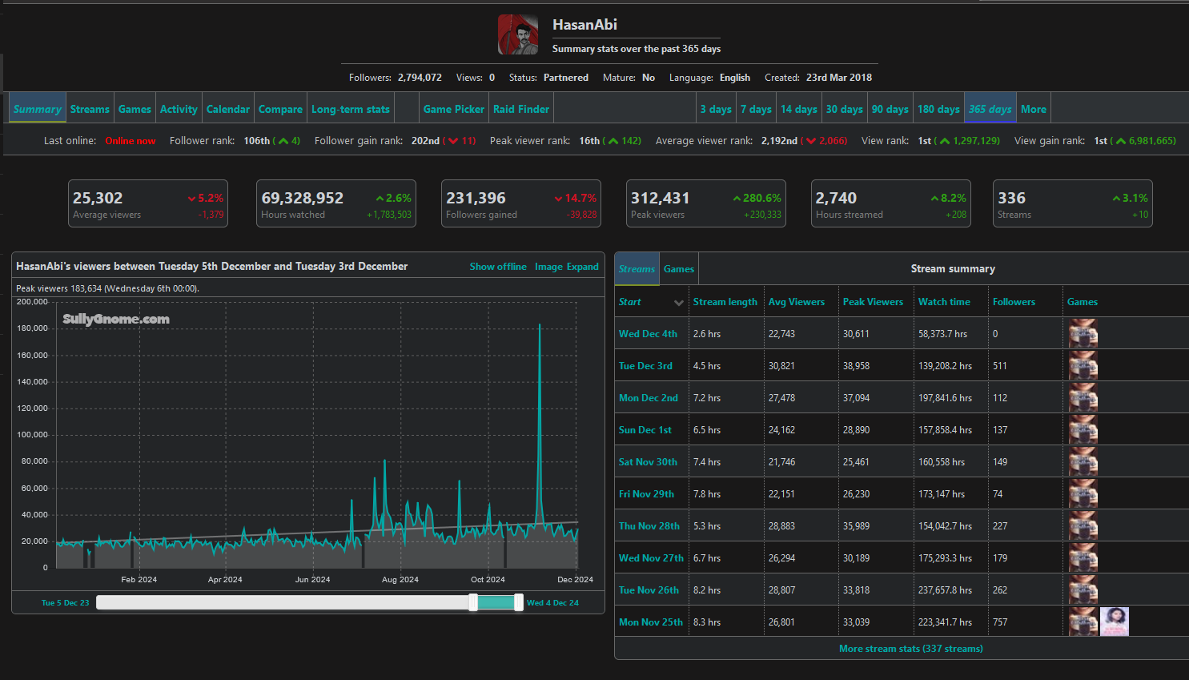This screenshot has width=1189, height=680.
Task: Open the Raid Finder tab
Action: [521, 109]
